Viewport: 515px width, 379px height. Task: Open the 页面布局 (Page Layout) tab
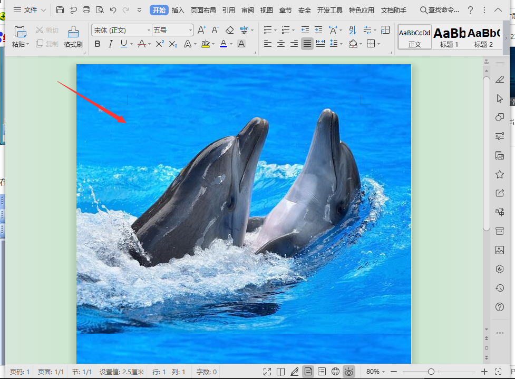point(203,10)
